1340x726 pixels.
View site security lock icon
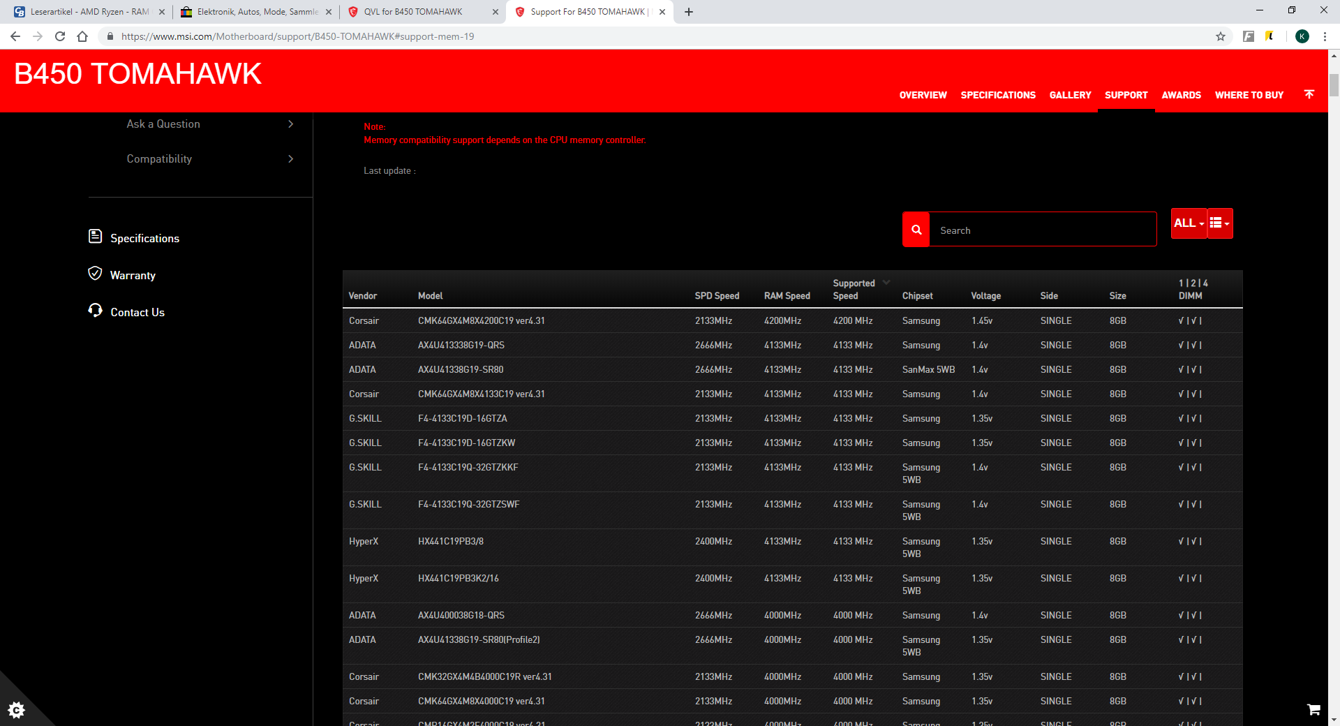[110, 36]
